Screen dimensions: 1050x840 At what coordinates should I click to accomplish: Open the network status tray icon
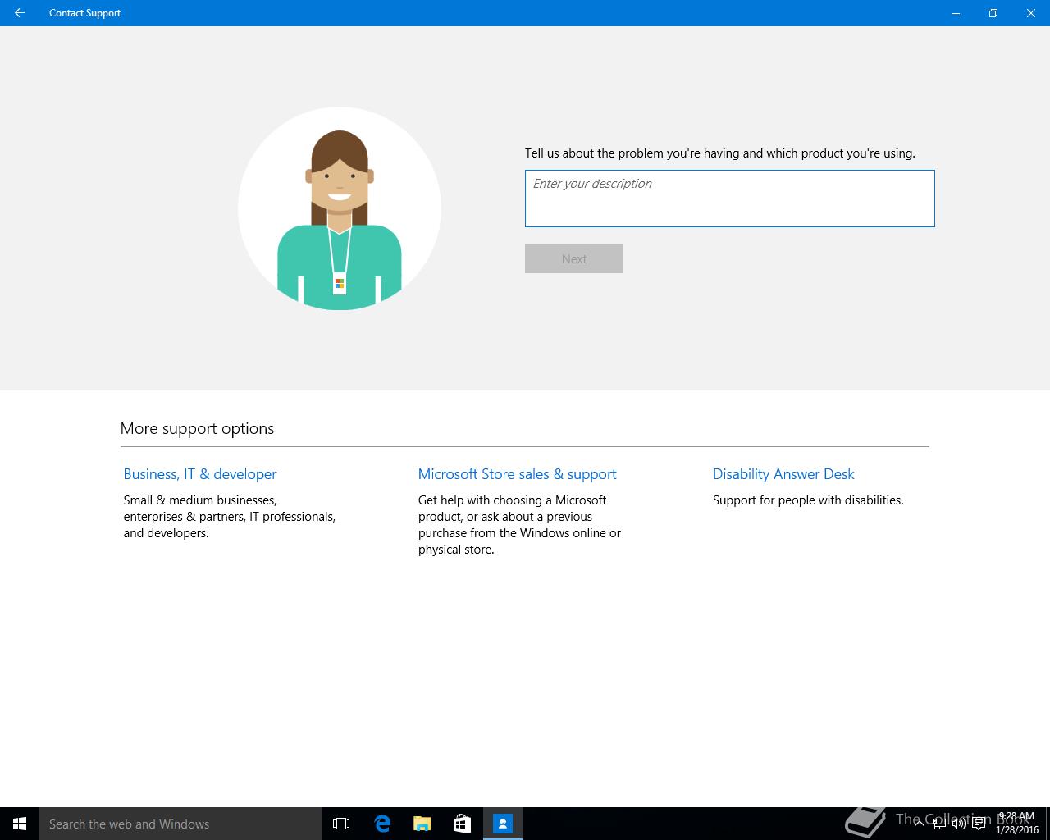click(939, 824)
